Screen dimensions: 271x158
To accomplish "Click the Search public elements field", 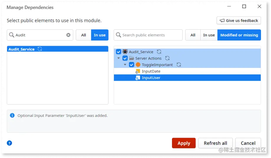I will (148, 35).
